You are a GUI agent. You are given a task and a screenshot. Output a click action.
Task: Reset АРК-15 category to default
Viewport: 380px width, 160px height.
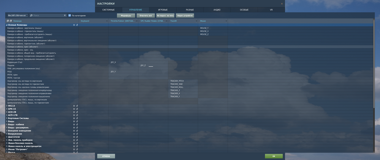tap(77, 109)
